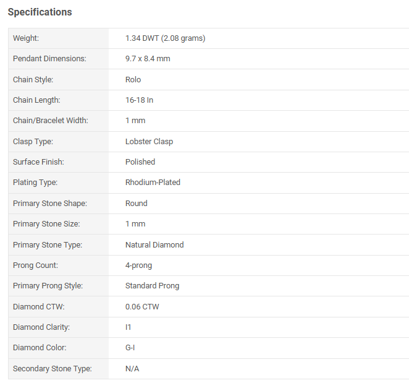Click the 9.7 x 8.4 mm value

(148, 59)
